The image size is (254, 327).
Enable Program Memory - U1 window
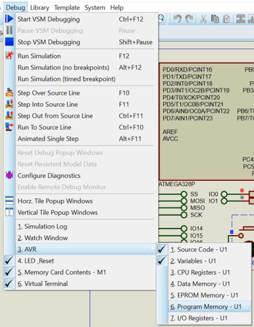[204, 307]
